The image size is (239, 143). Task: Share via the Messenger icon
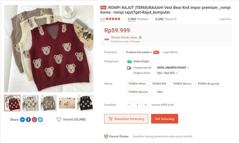22,120
